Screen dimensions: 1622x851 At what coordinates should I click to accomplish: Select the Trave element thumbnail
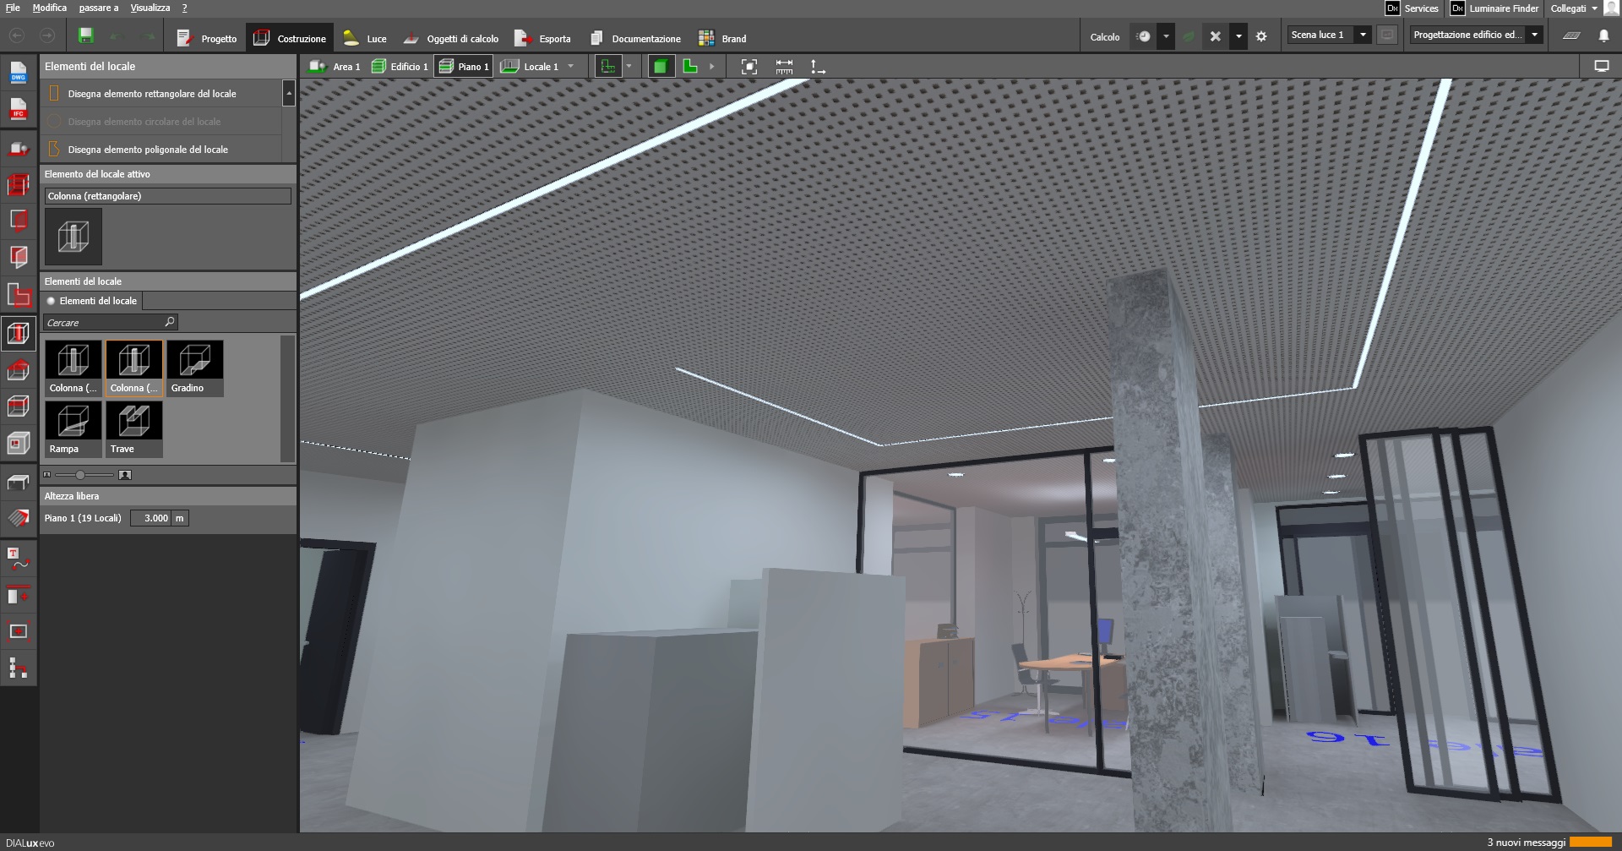(x=134, y=429)
